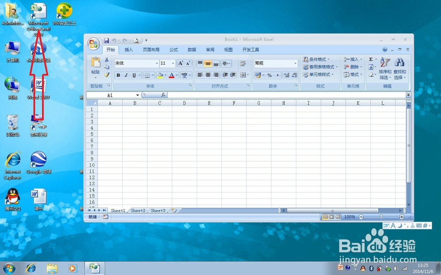Toggle Underline formatting
This screenshot has width=441, height=275.
point(134,75)
